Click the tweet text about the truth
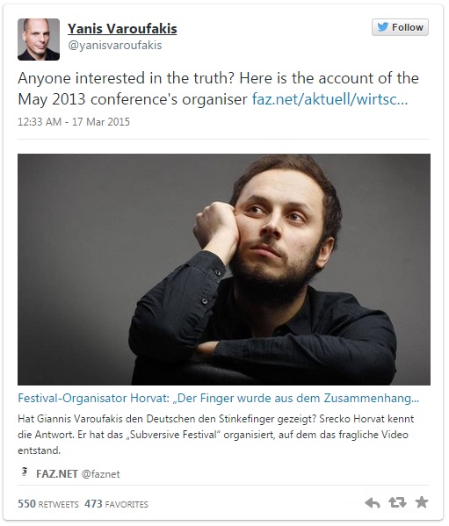Viewport: 449px width, 526px height. pyautogui.click(x=218, y=89)
